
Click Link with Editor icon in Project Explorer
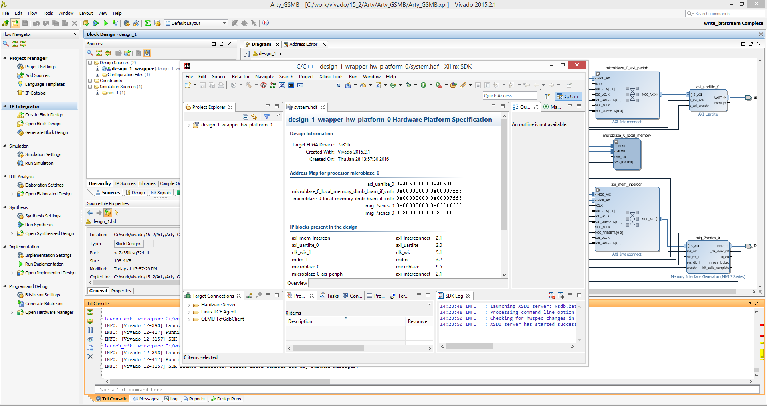[x=254, y=117]
